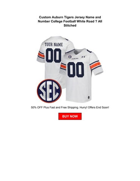Click the round tag at front jersey hem

point(89,97)
